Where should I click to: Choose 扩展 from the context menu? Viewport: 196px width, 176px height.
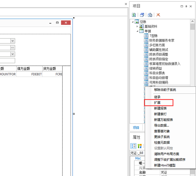157,103
